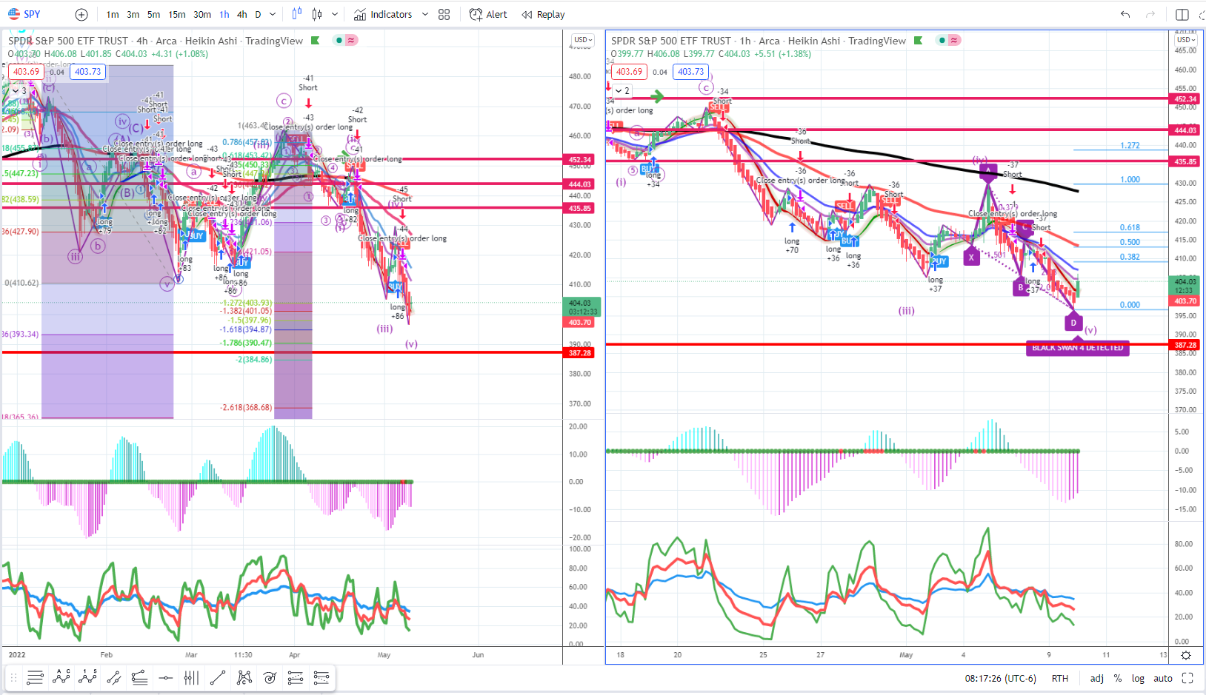Open the chart layout selector icon
Screen dimensions: 1206x695
1182,15
